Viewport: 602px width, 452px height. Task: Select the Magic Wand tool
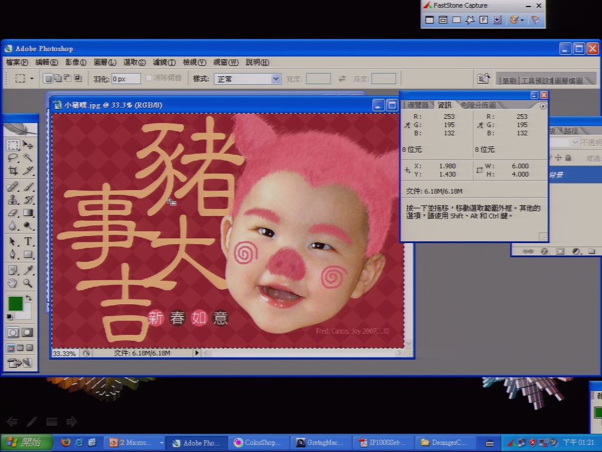coord(28,158)
